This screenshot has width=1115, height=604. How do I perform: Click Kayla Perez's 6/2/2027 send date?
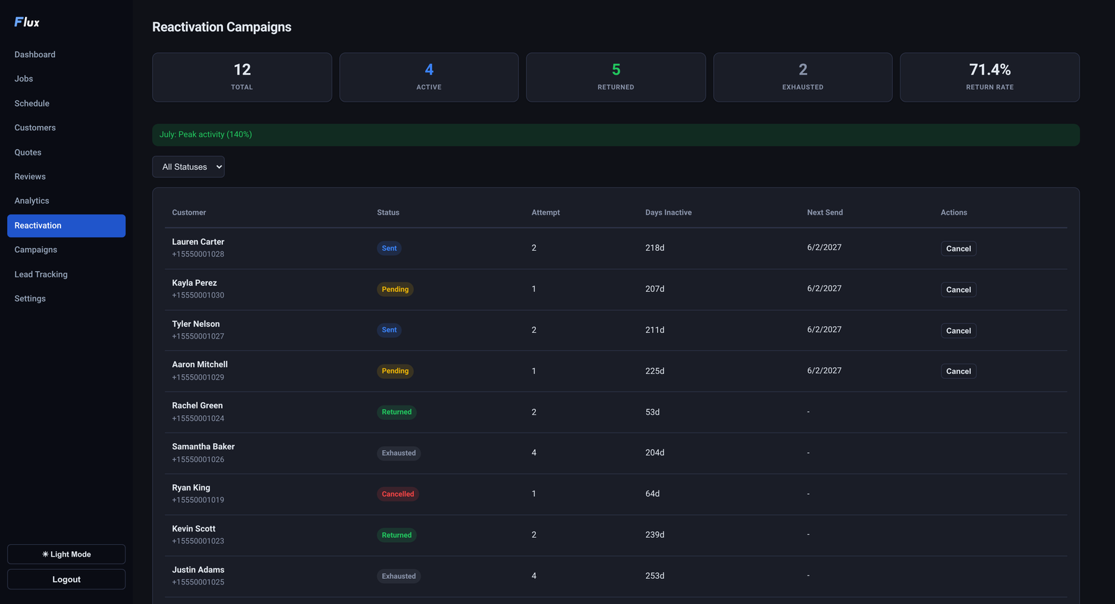(x=824, y=288)
